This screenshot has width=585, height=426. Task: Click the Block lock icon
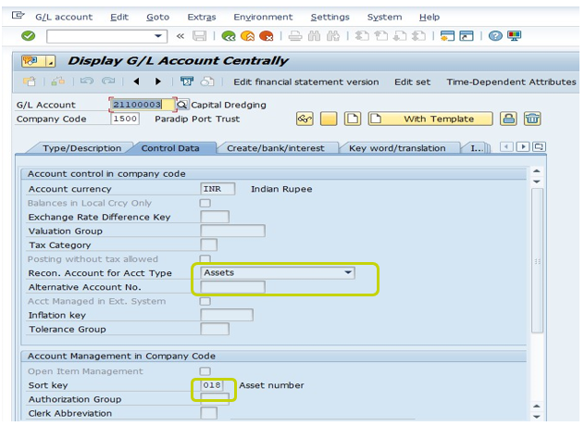pyautogui.click(x=508, y=119)
